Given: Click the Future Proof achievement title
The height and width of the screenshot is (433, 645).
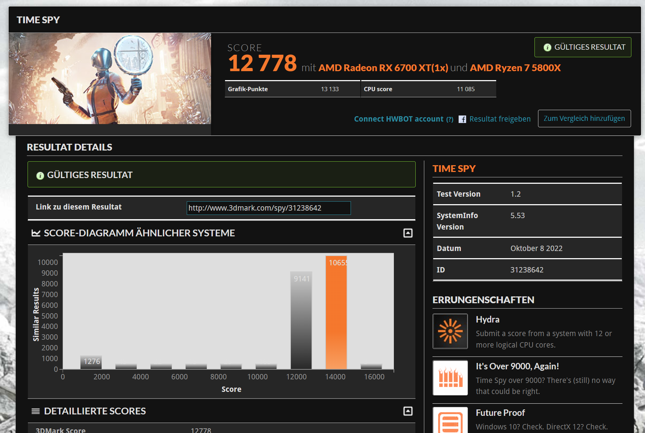Looking at the screenshot, I should [x=500, y=413].
